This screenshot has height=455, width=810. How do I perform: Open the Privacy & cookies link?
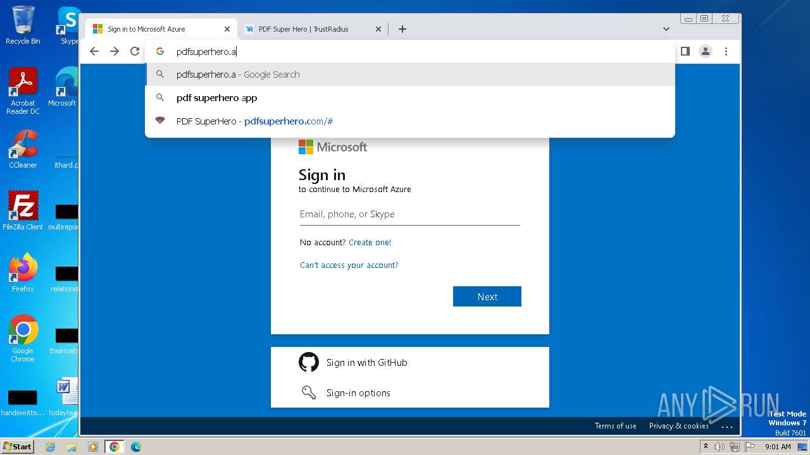click(678, 426)
